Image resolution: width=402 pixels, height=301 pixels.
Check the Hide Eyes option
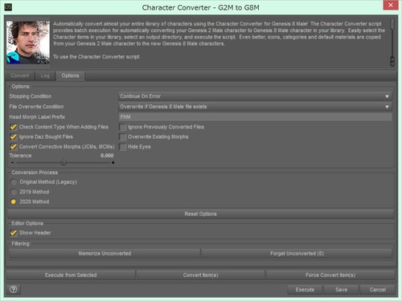(x=123, y=147)
